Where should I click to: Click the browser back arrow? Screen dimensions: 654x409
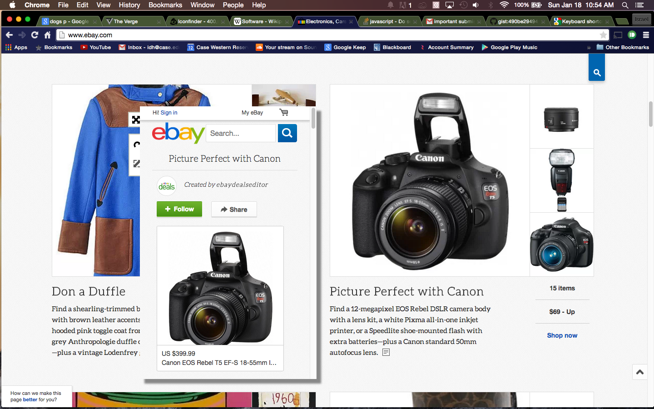pos(9,35)
